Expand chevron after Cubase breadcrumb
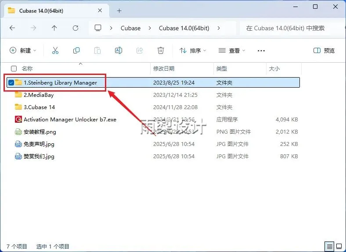Screen dimensions: 346x252 (x=150, y=28)
